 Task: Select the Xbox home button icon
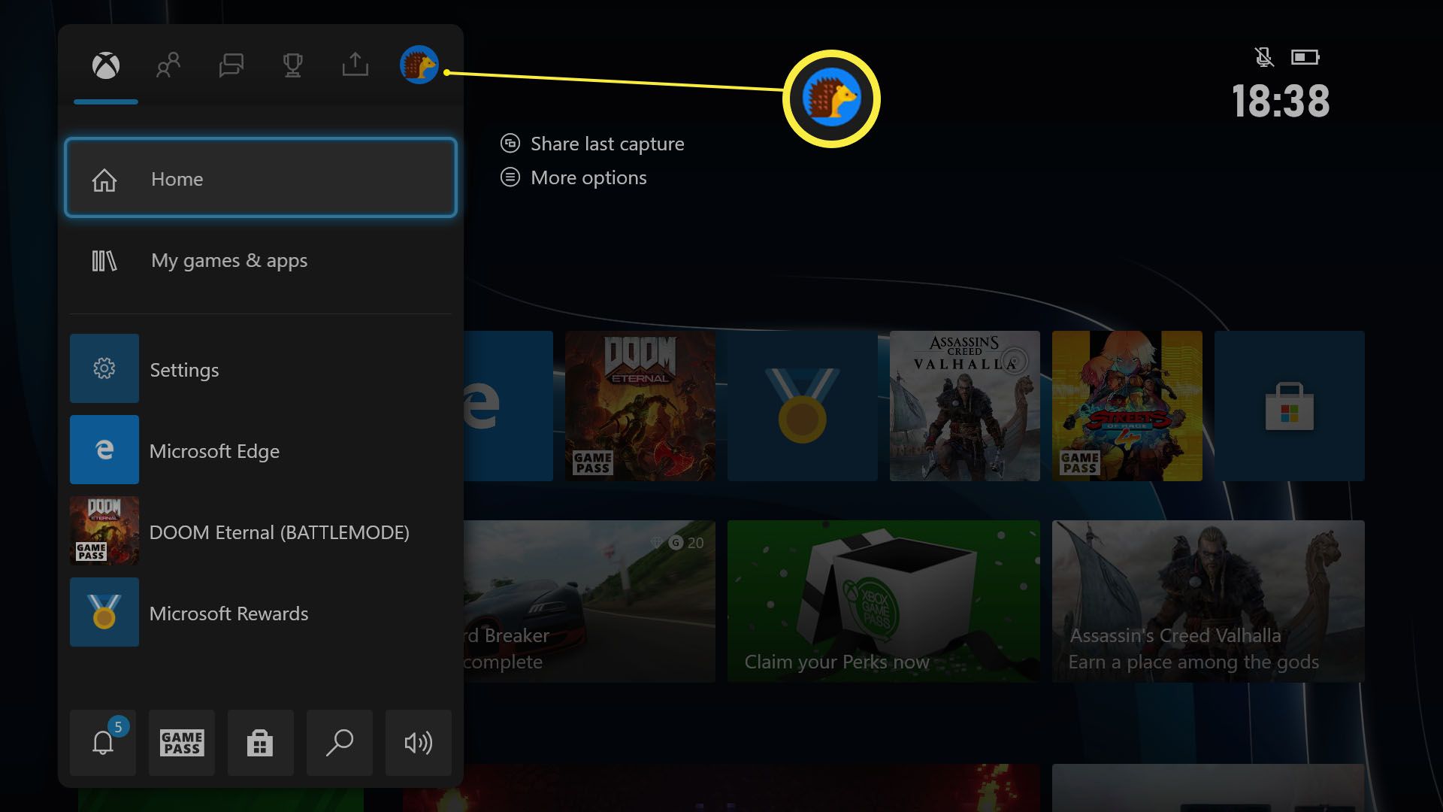107,65
